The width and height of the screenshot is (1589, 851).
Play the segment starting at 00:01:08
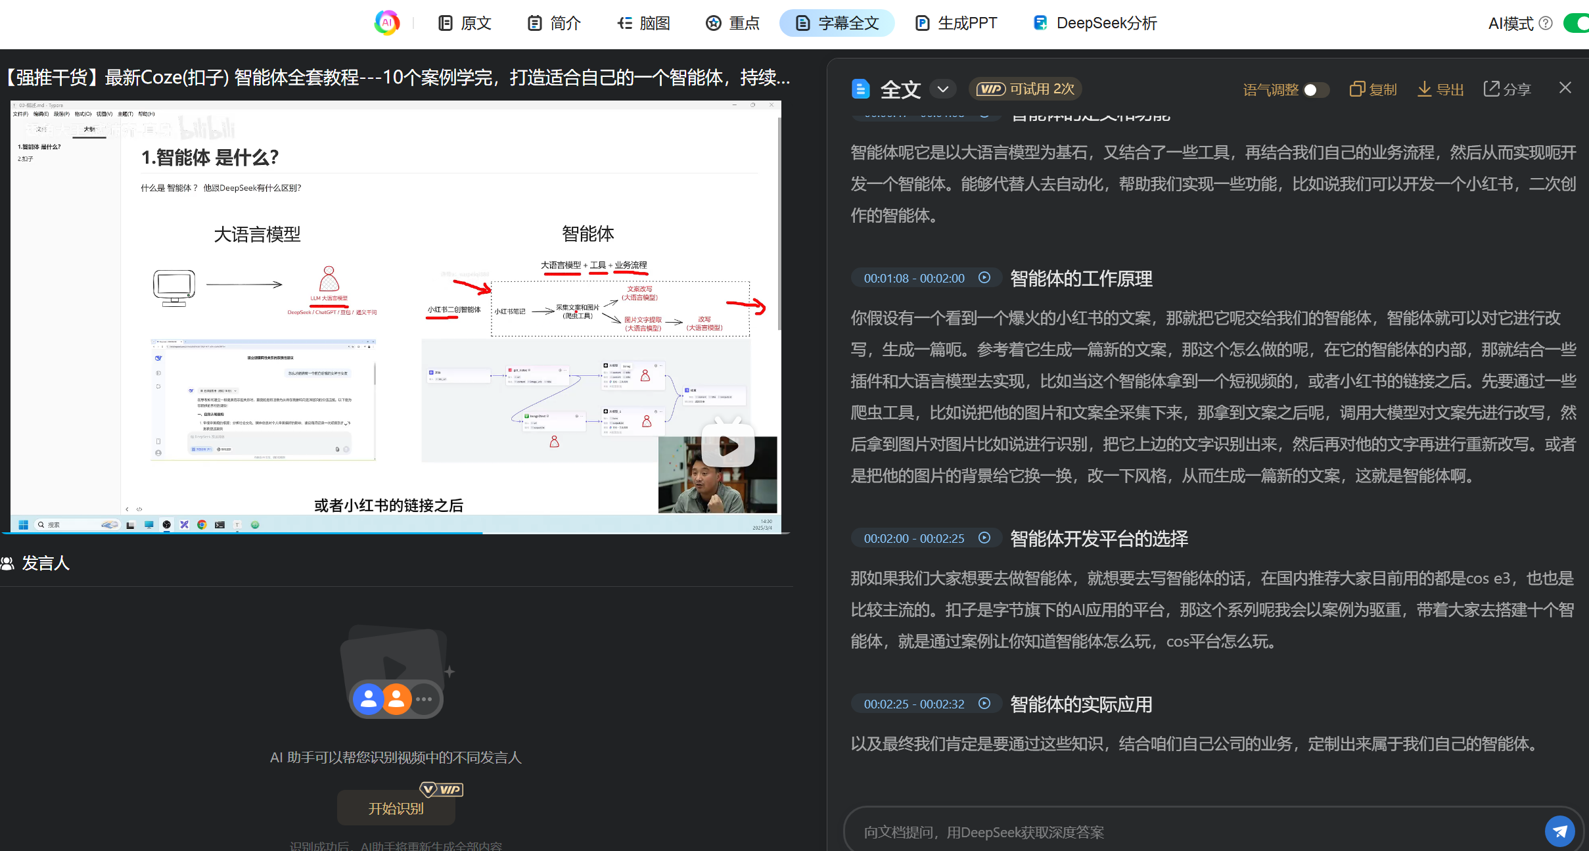[x=984, y=278]
